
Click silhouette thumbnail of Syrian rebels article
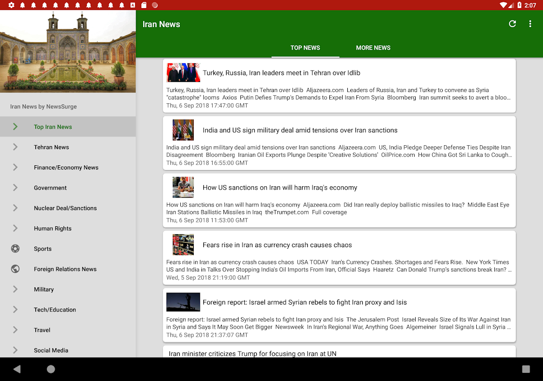tap(183, 302)
